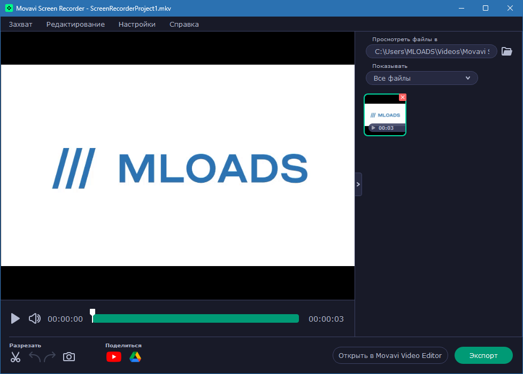Screen dimensions: 523x374
Task: Share the video to YouTube
Action: 114,357
